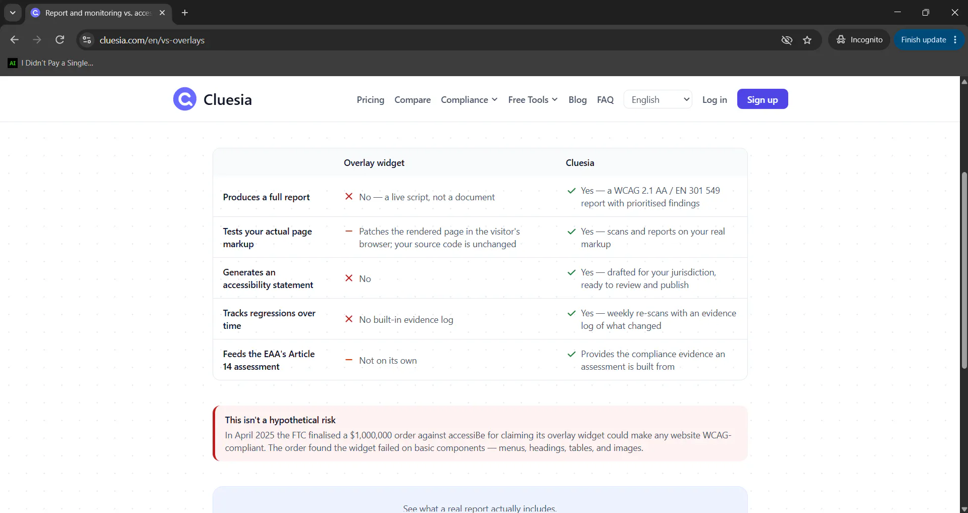
Task: Click the browser forward arrow
Action: [x=37, y=40]
